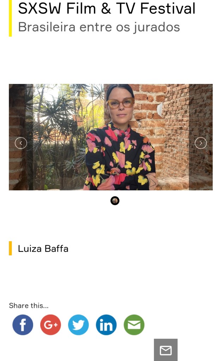The image size is (222, 361).
Task: Share via the Google Plus icon
Action: (x=50, y=325)
